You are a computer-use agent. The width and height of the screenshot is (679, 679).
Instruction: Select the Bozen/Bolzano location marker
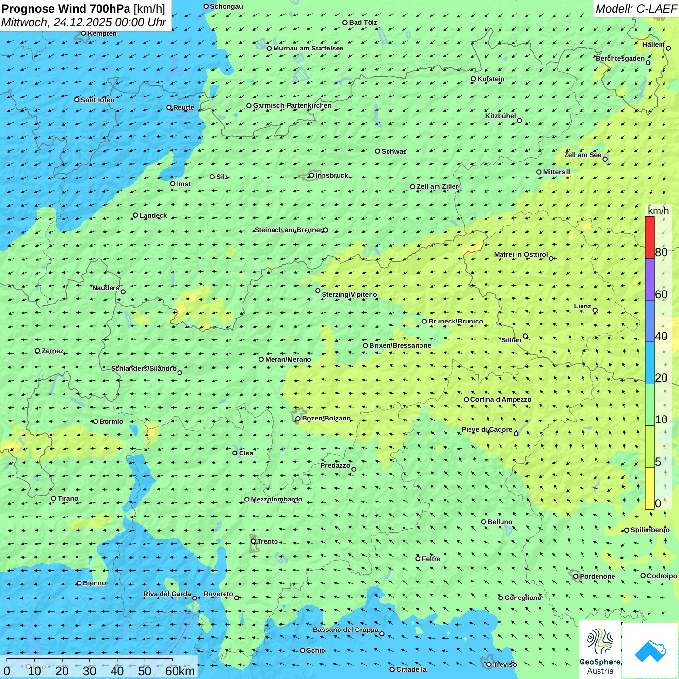(x=298, y=419)
